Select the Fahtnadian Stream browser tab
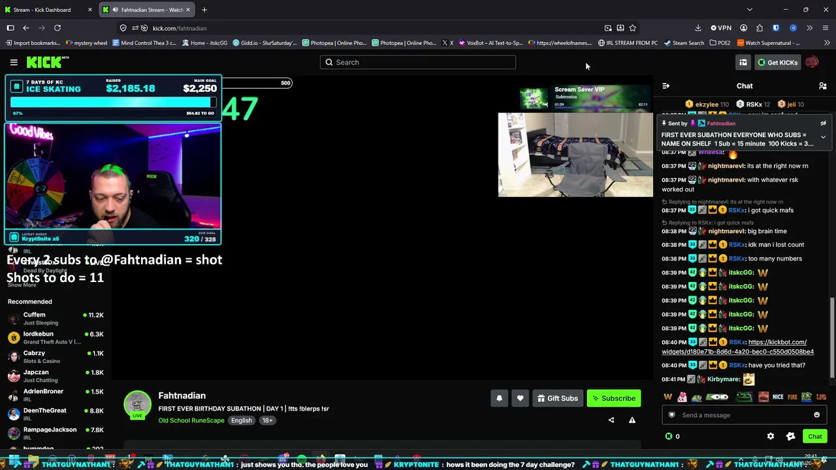 [x=146, y=10]
